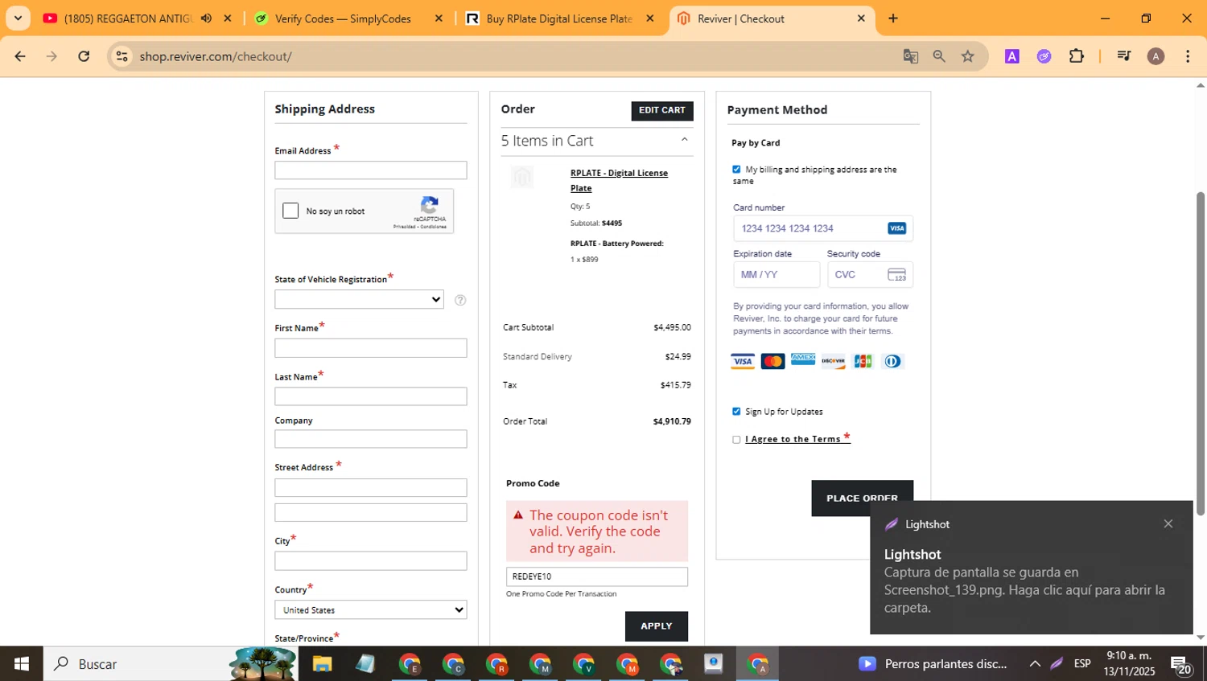Close the Lightshot notification
Viewport: 1207px width, 681px height.
(1168, 524)
